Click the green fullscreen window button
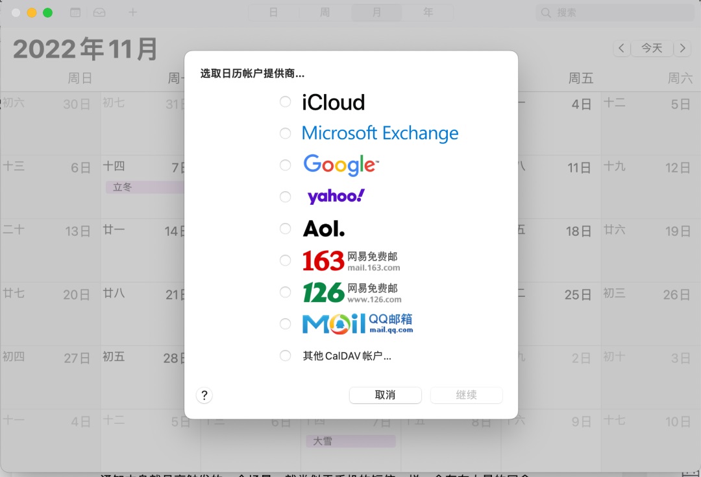 click(48, 12)
